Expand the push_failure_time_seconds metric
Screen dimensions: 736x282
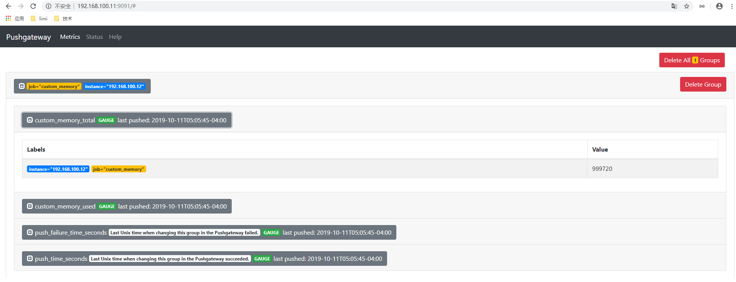click(x=209, y=232)
